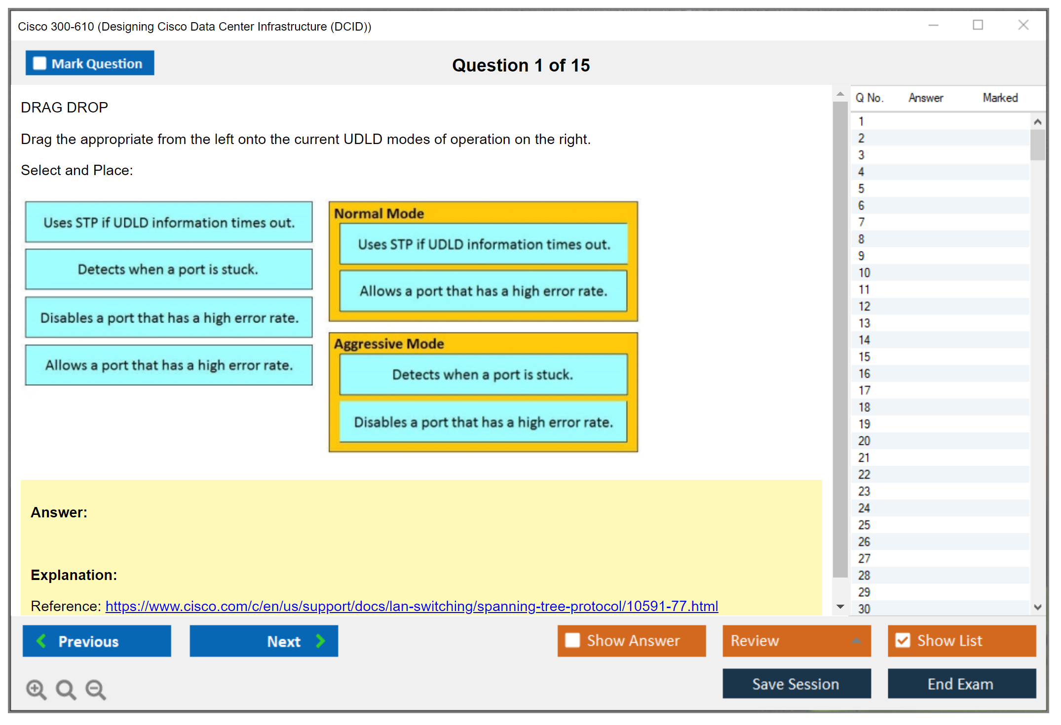1061x725 pixels.
Task: Click the question list scrollbar thumb
Action: pos(1037,145)
